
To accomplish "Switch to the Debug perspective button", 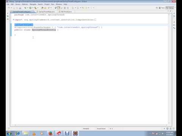I will (x=170, y=8).
